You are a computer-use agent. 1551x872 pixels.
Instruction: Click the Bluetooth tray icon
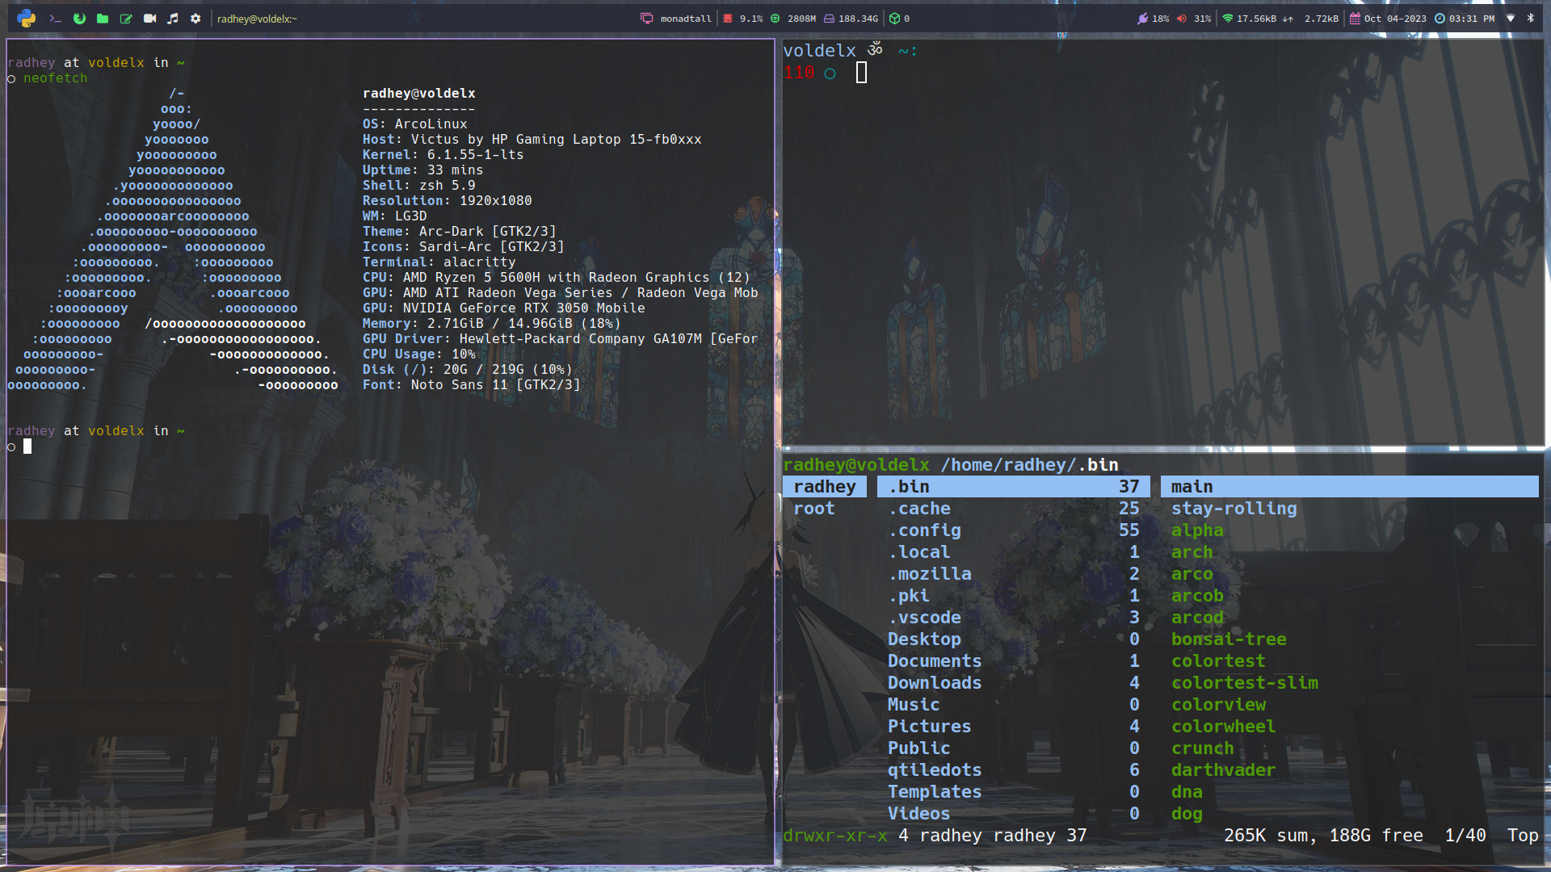coord(1530,18)
